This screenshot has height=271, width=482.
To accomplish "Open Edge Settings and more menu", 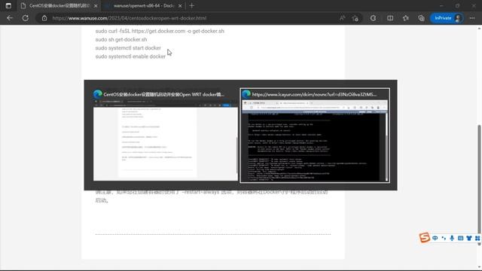I will (x=472, y=18).
